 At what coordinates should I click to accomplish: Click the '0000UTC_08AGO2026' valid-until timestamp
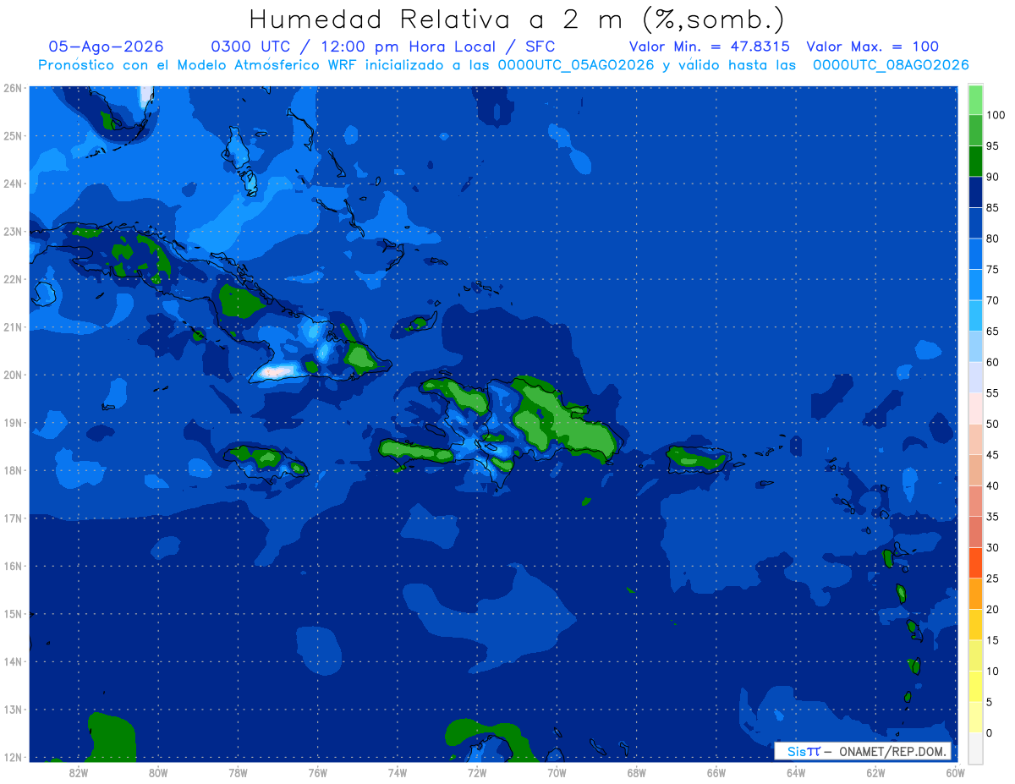pos(891,65)
